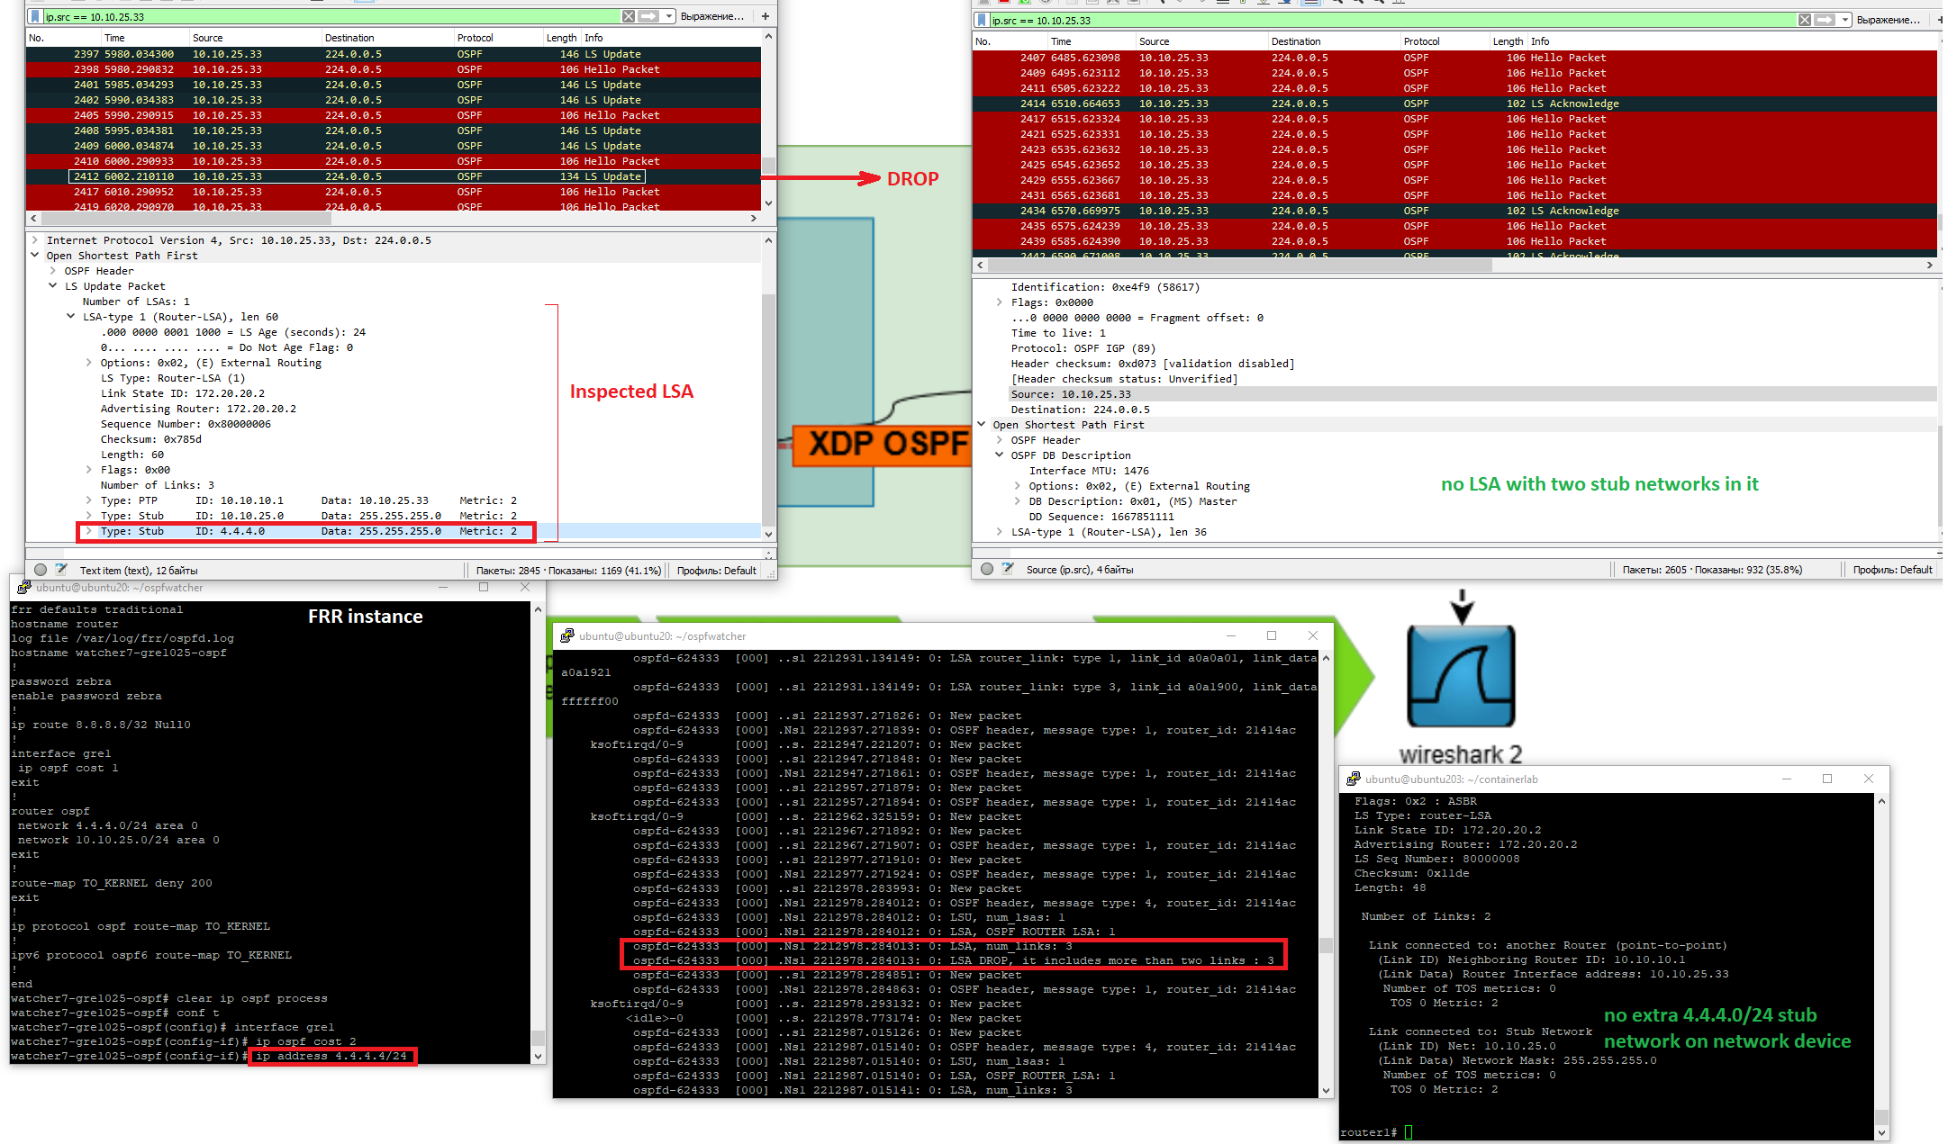The image size is (1957, 1144).
Task: Open filter history dropdown in right Wireshark
Action: click(1844, 20)
